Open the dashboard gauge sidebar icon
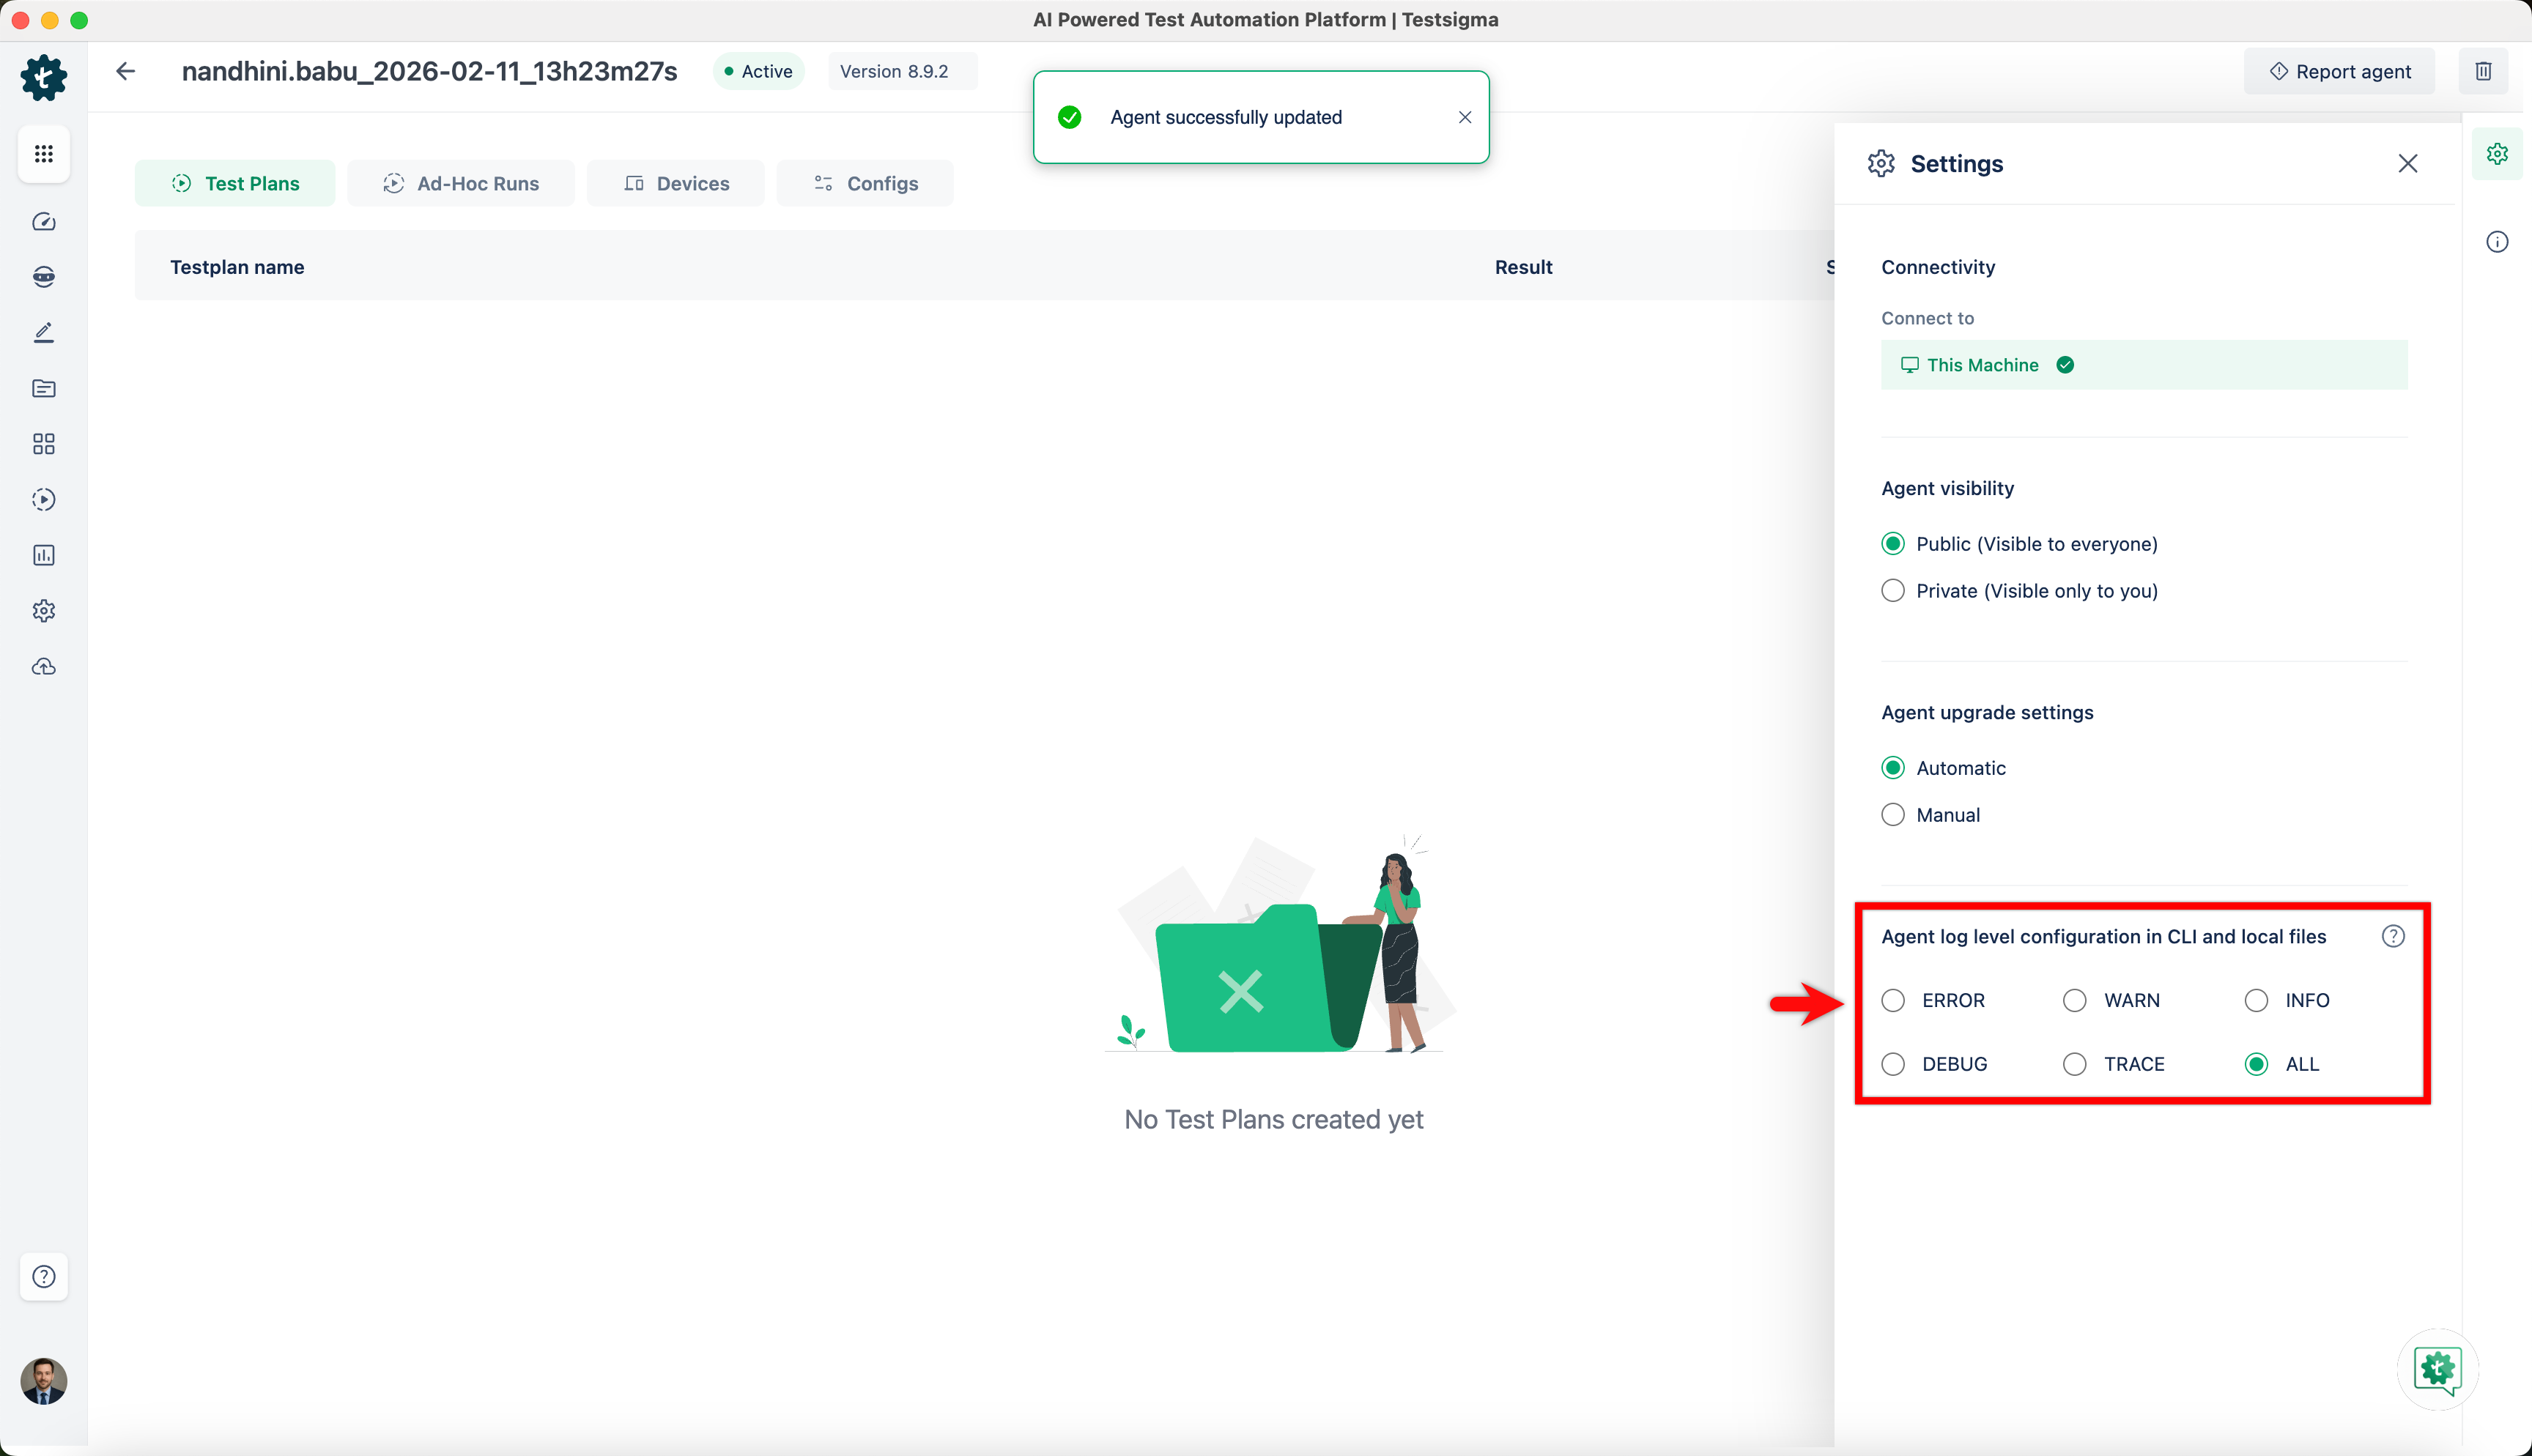This screenshot has width=2532, height=1456. point(43,222)
